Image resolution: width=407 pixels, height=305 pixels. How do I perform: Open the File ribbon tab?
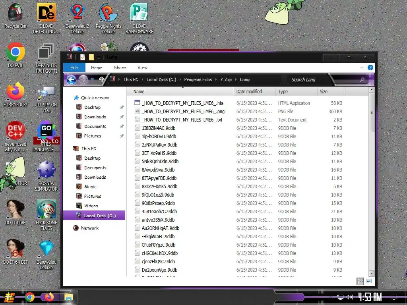click(74, 68)
